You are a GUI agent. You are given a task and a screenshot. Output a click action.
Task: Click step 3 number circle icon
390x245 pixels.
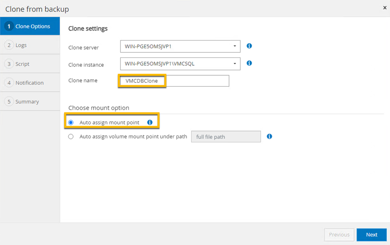(x=9, y=64)
